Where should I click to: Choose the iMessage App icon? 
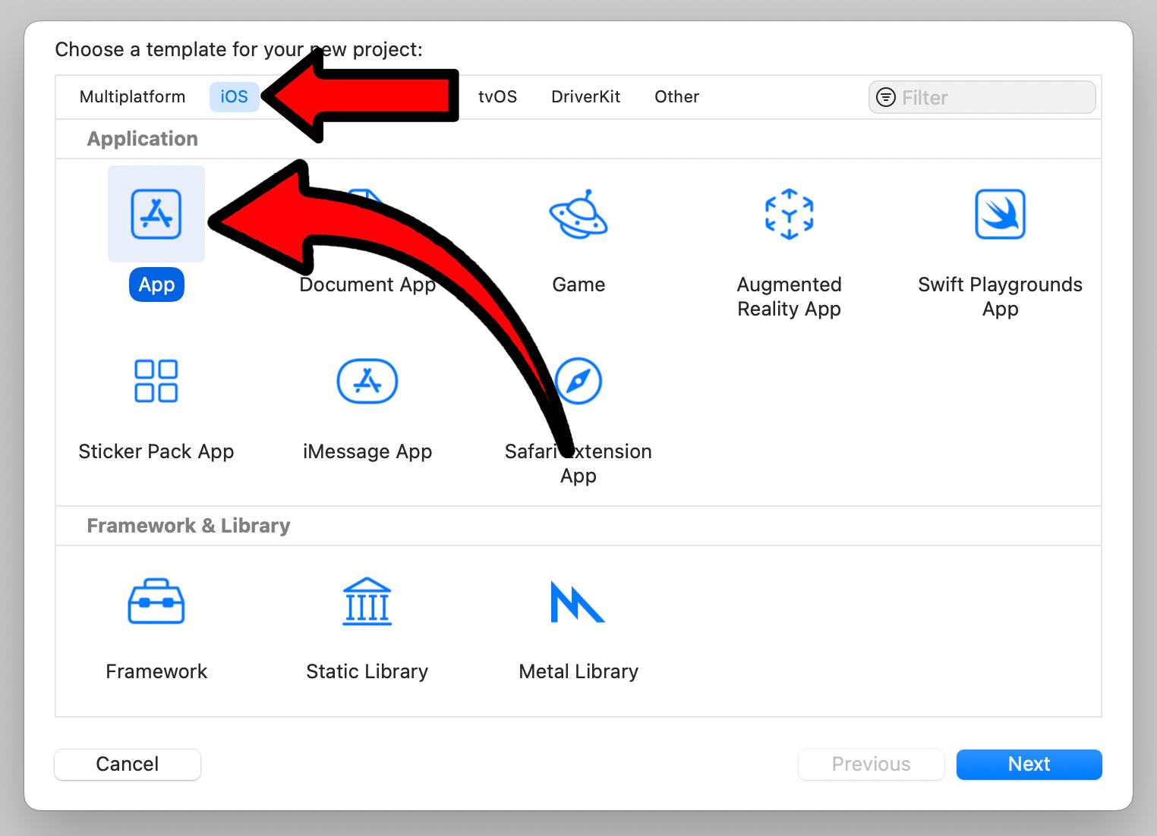pyautogui.click(x=367, y=381)
